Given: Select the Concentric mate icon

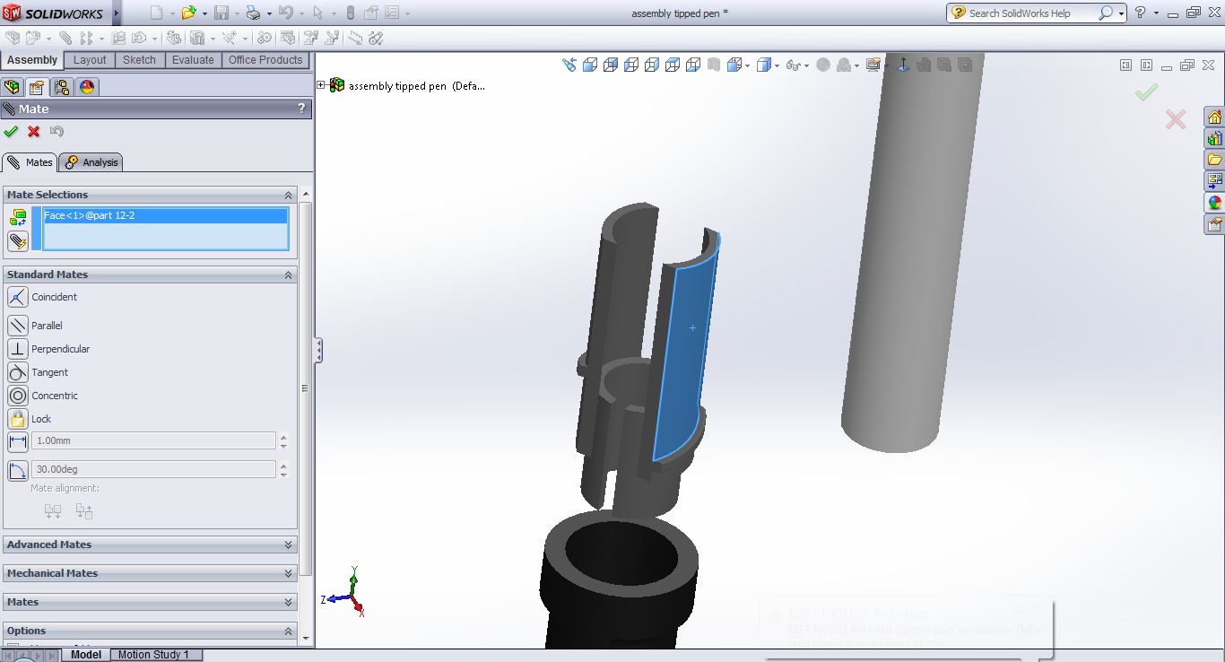Looking at the screenshot, I should 18,396.
